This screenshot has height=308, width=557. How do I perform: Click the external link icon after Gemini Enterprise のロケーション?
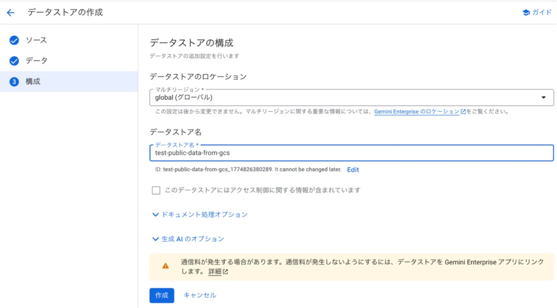point(463,112)
